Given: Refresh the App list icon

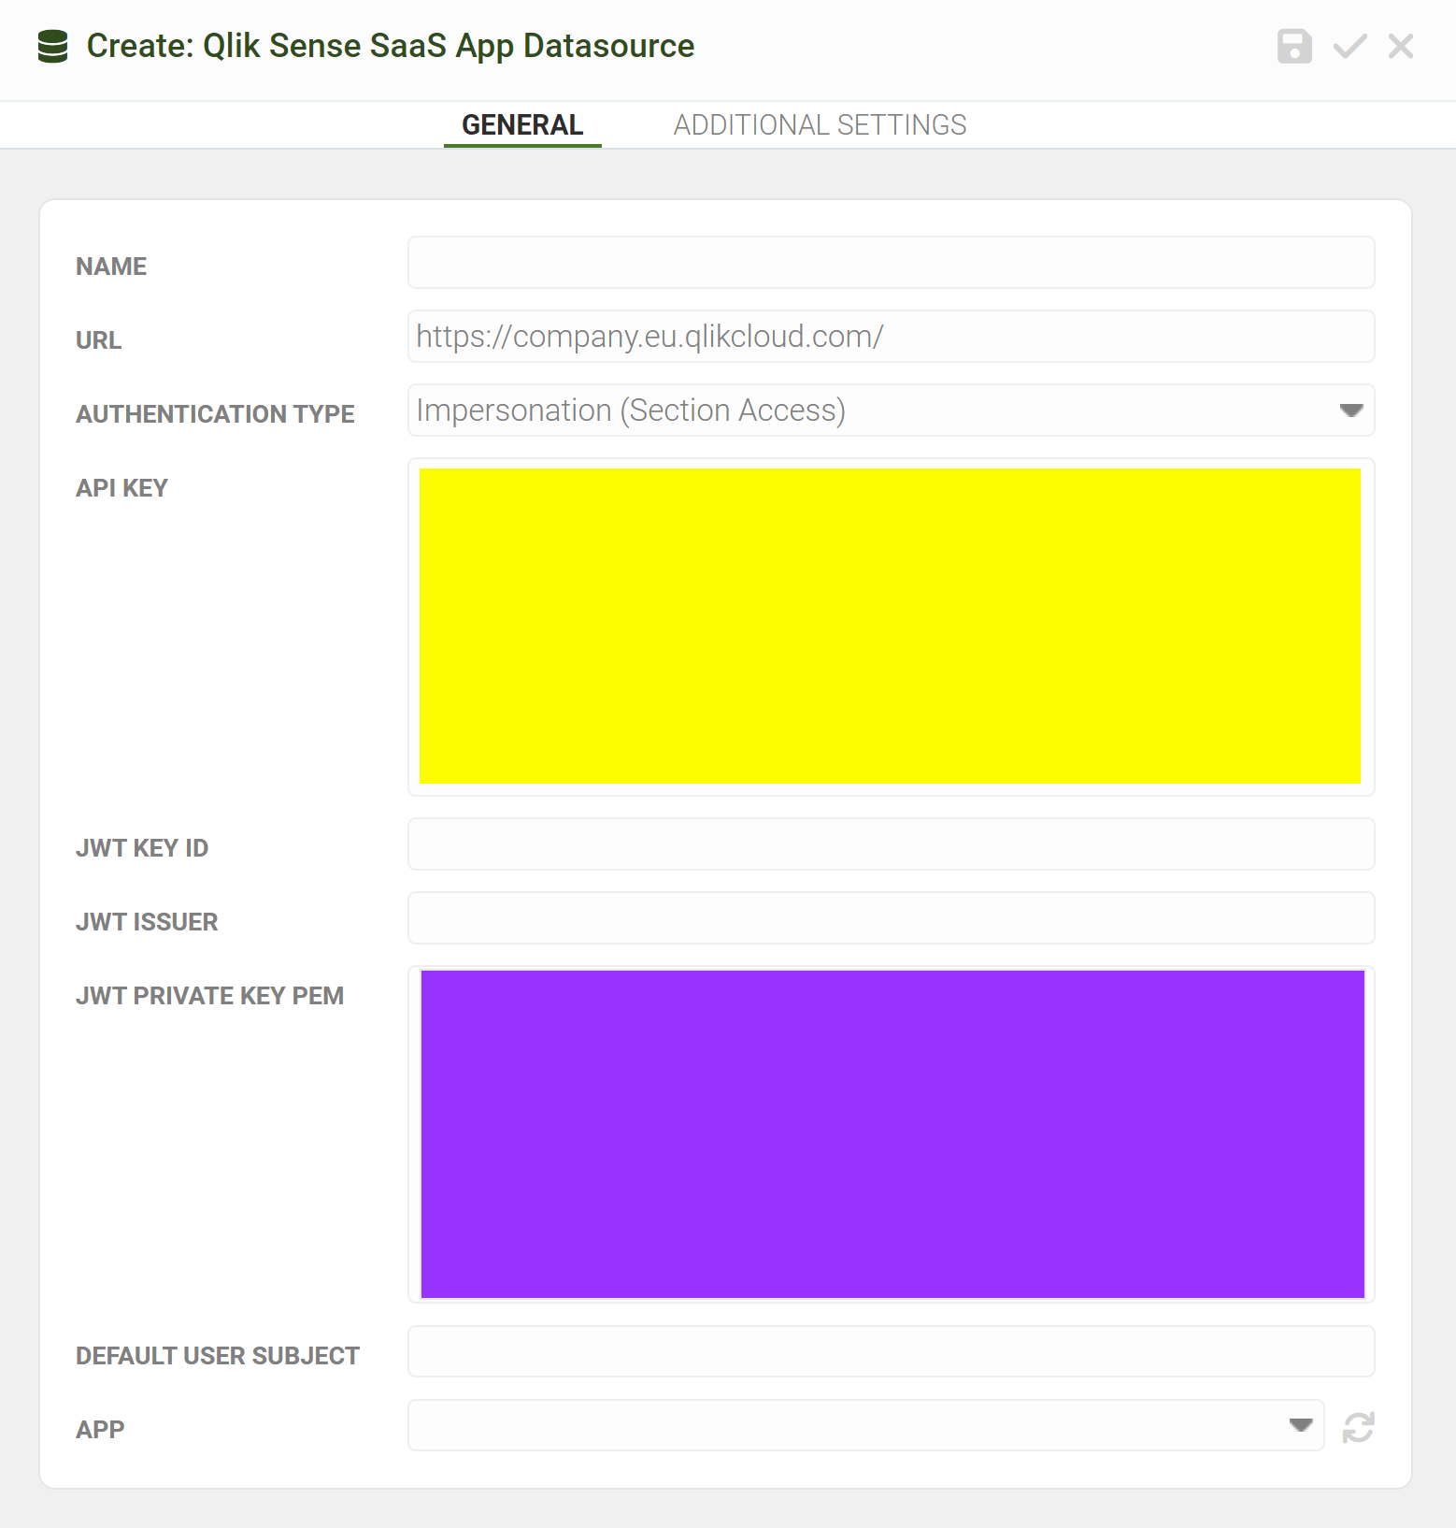Looking at the screenshot, I should [x=1358, y=1427].
